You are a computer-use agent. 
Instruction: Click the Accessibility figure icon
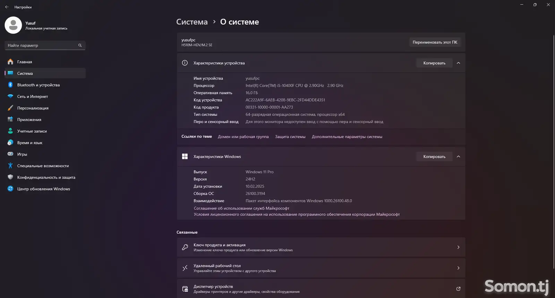[x=10, y=166]
